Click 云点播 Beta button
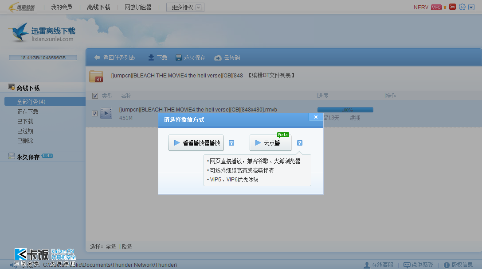482x269 pixels. pyautogui.click(x=270, y=143)
